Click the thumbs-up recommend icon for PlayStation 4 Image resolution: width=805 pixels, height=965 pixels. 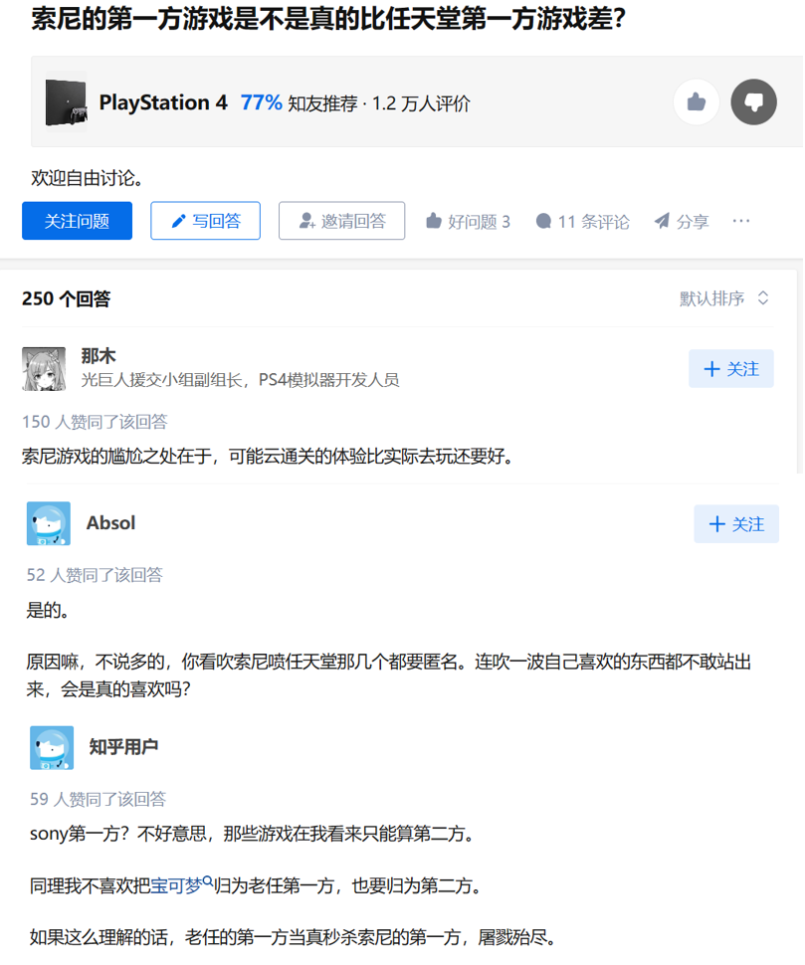696,101
